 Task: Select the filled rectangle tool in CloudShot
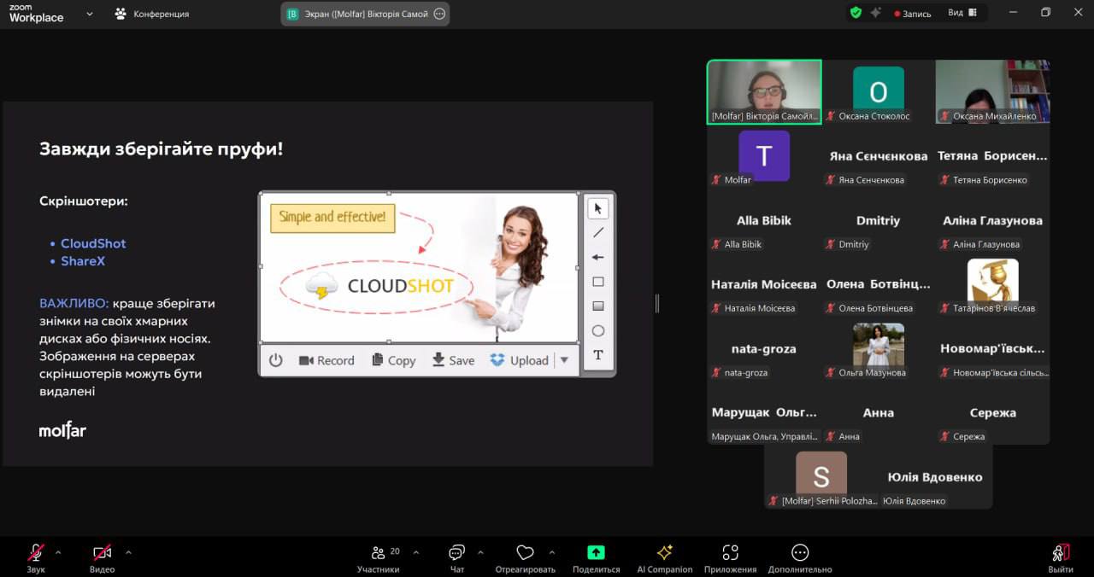pos(598,306)
